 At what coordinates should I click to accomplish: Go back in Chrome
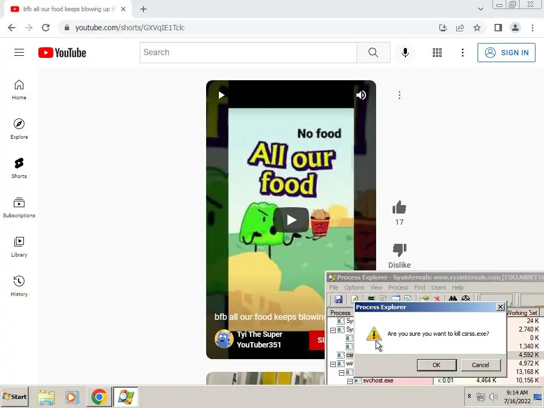[x=12, y=28]
